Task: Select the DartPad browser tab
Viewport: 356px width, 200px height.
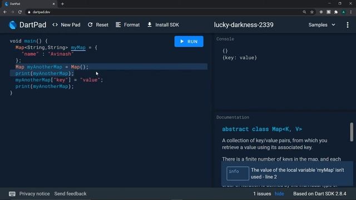Action: [x=29, y=4]
